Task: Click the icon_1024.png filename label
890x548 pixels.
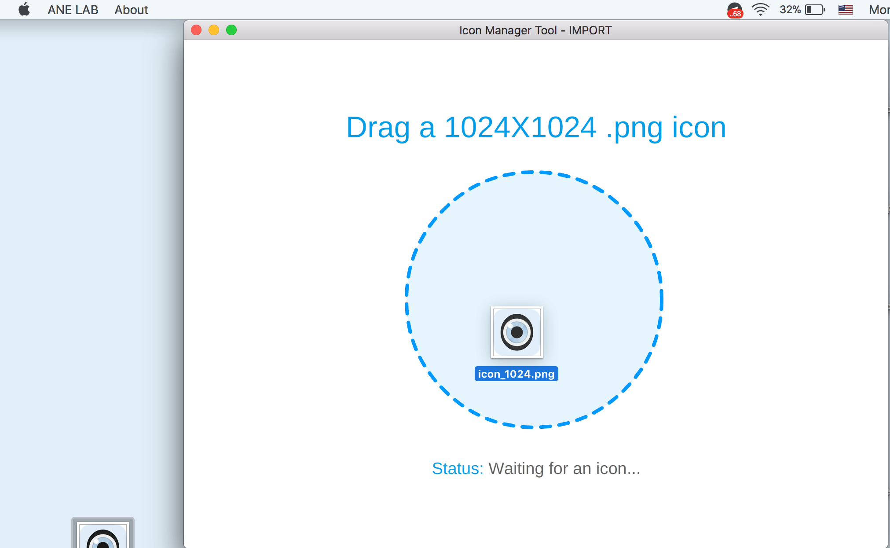Action: coord(516,374)
